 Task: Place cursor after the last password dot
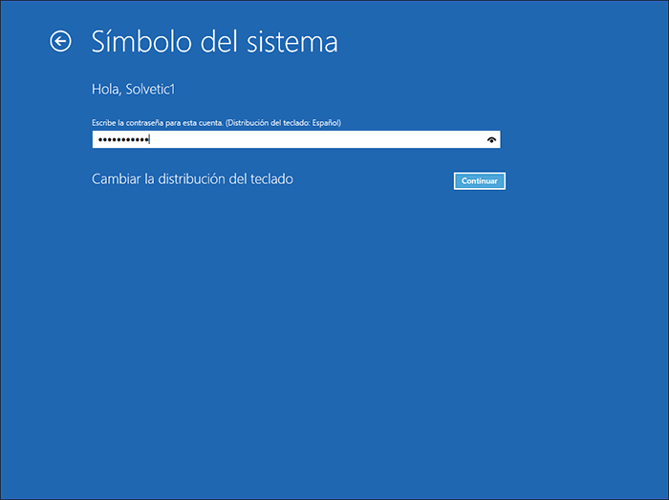point(151,140)
